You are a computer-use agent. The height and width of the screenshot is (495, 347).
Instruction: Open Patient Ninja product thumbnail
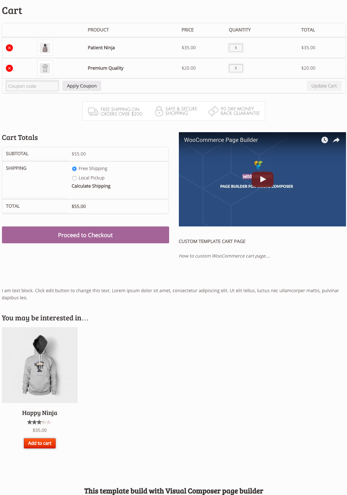pos(45,48)
